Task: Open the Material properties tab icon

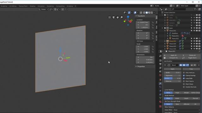Action: click(160, 102)
